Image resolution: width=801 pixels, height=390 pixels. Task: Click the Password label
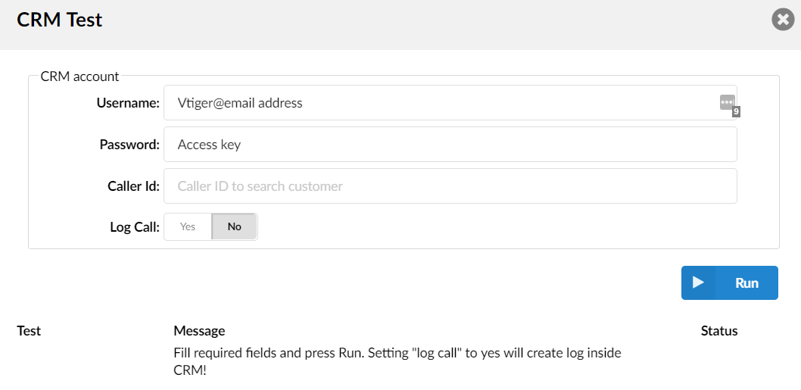pos(129,145)
